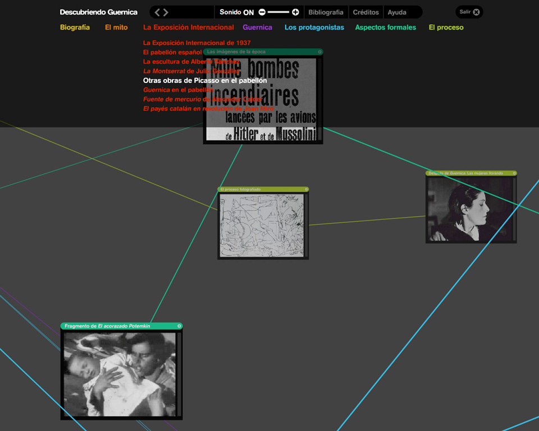Open the Potemkin film still thumbnail

point(120,374)
